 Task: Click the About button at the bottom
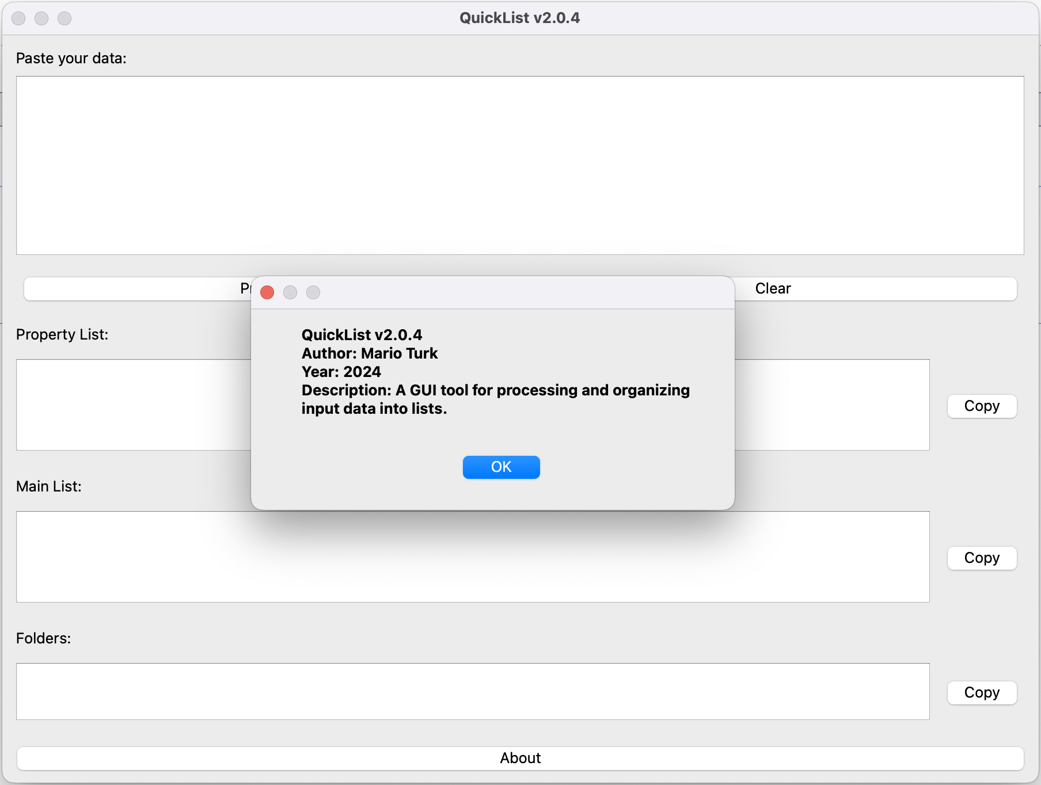tap(520, 758)
